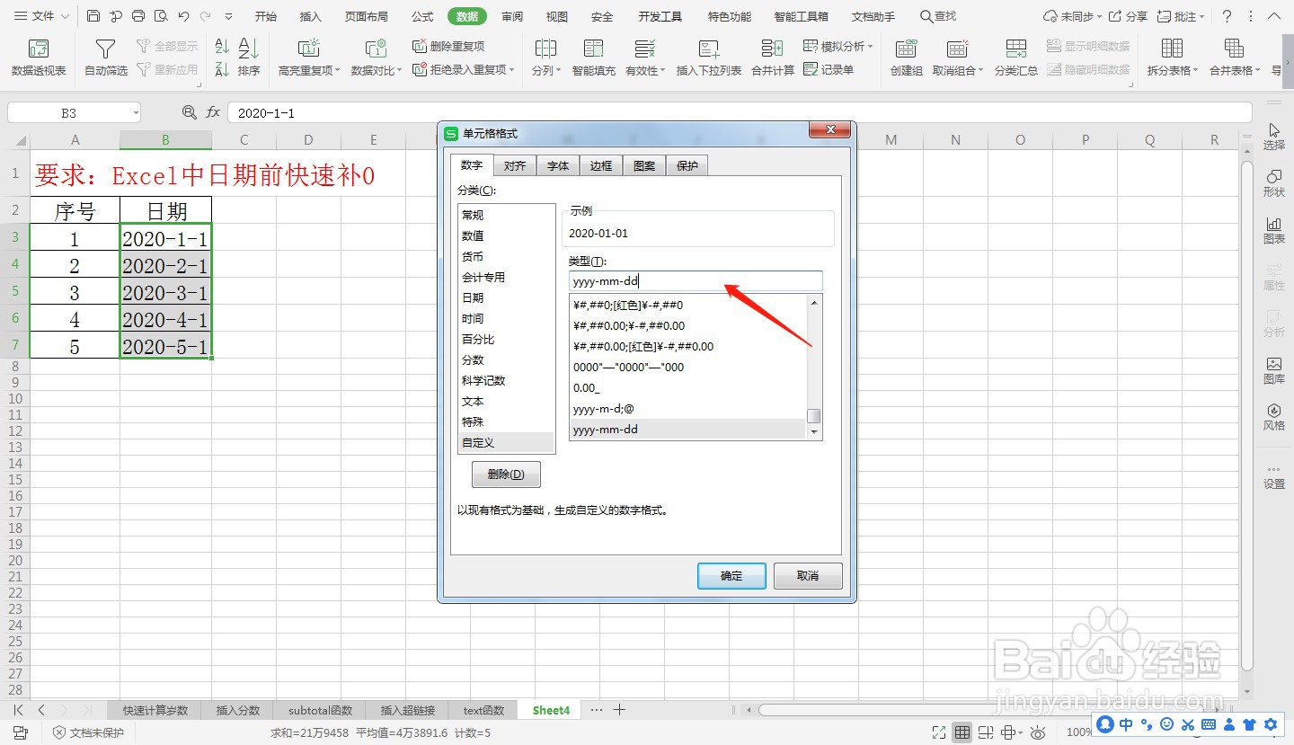Click the 确定 OK button
The image size is (1294, 745).
tap(731, 576)
